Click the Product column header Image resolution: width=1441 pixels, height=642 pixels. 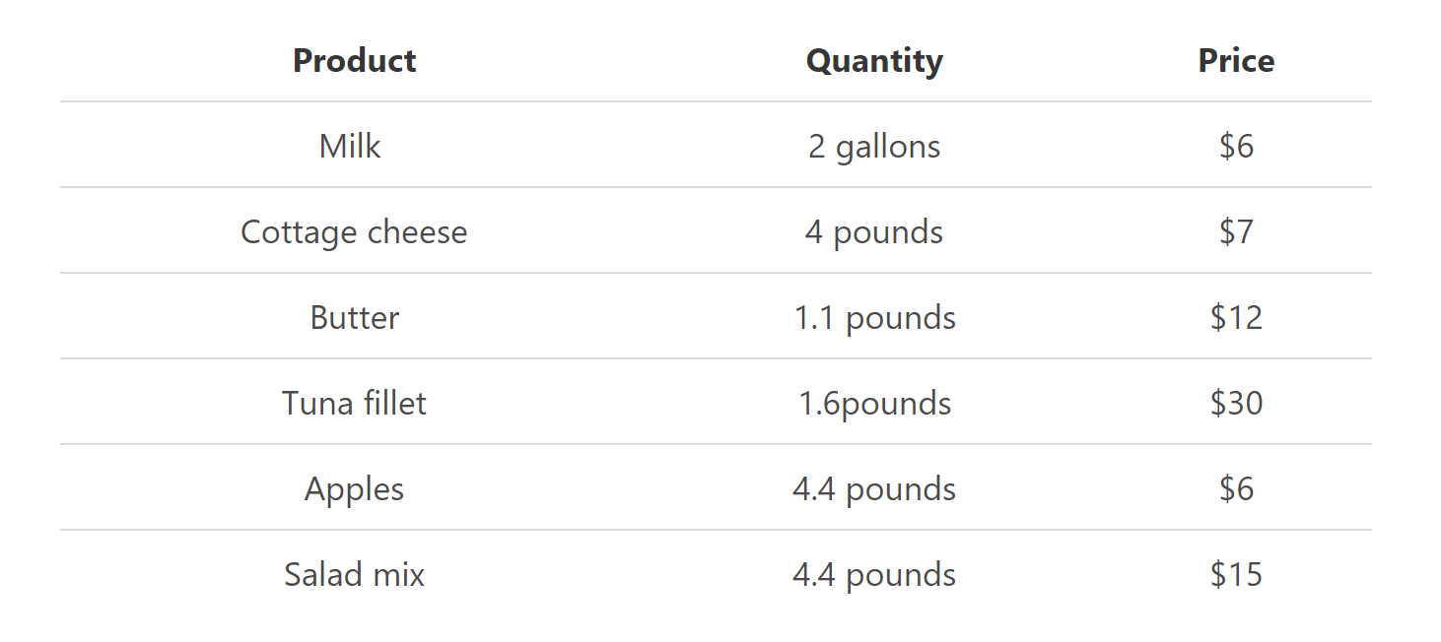pos(354,61)
